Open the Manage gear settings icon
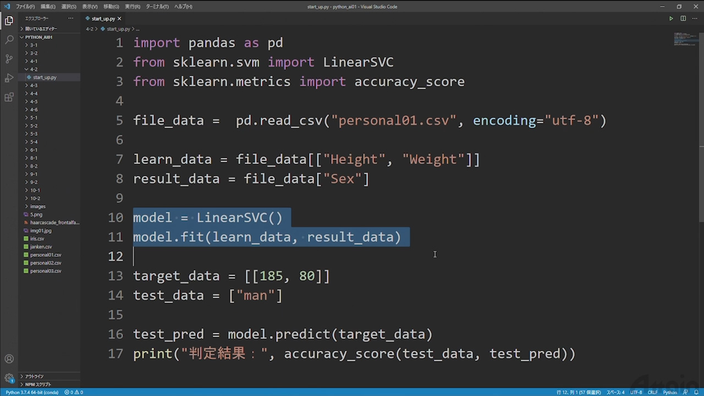The image size is (704, 396). (9, 378)
